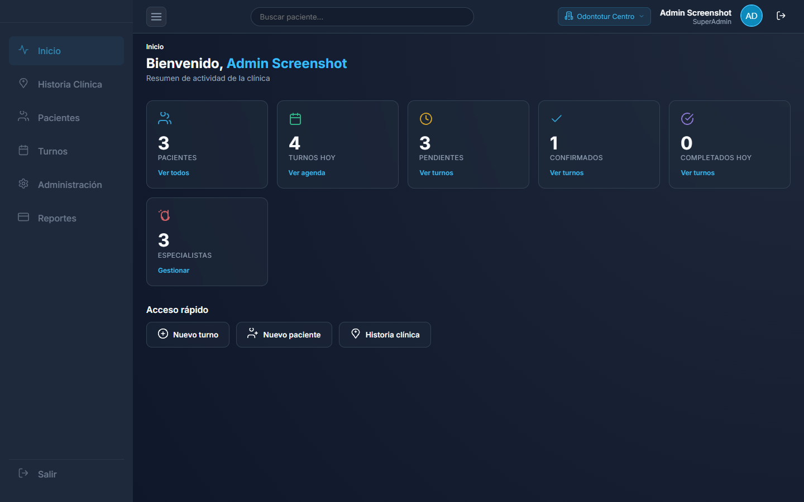Go to Inicio in the sidebar
Image resolution: width=804 pixels, height=502 pixels.
click(x=66, y=51)
